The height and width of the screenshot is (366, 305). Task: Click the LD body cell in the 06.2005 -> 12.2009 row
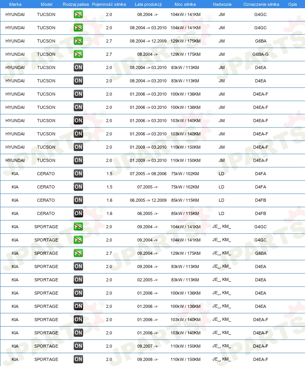(x=222, y=200)
